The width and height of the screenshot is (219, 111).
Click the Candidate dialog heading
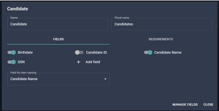click(18, 9)
